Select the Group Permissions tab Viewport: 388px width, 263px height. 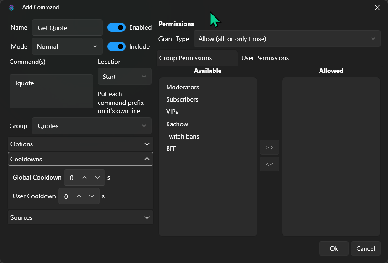(x=185, y=58)
